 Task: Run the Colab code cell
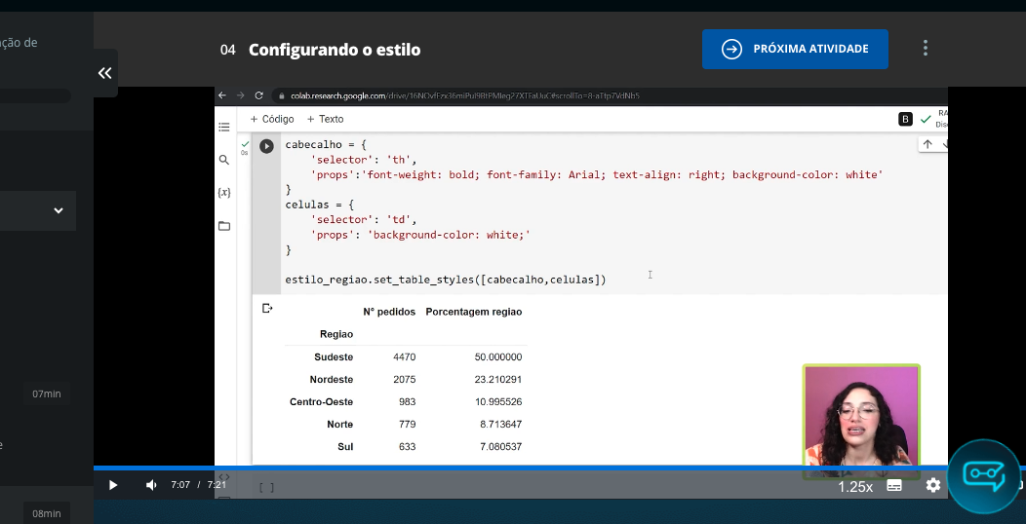266,146
